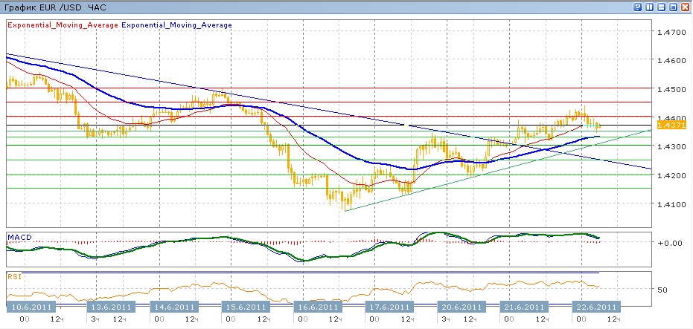Click the help question mark icon

(x=638, y=7)
